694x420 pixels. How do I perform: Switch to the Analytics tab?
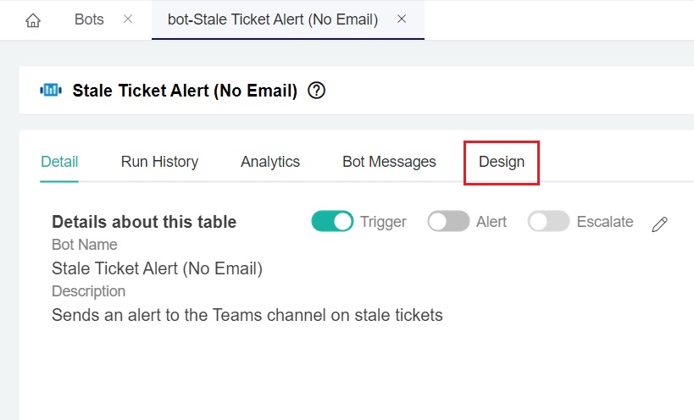(270, 162)
